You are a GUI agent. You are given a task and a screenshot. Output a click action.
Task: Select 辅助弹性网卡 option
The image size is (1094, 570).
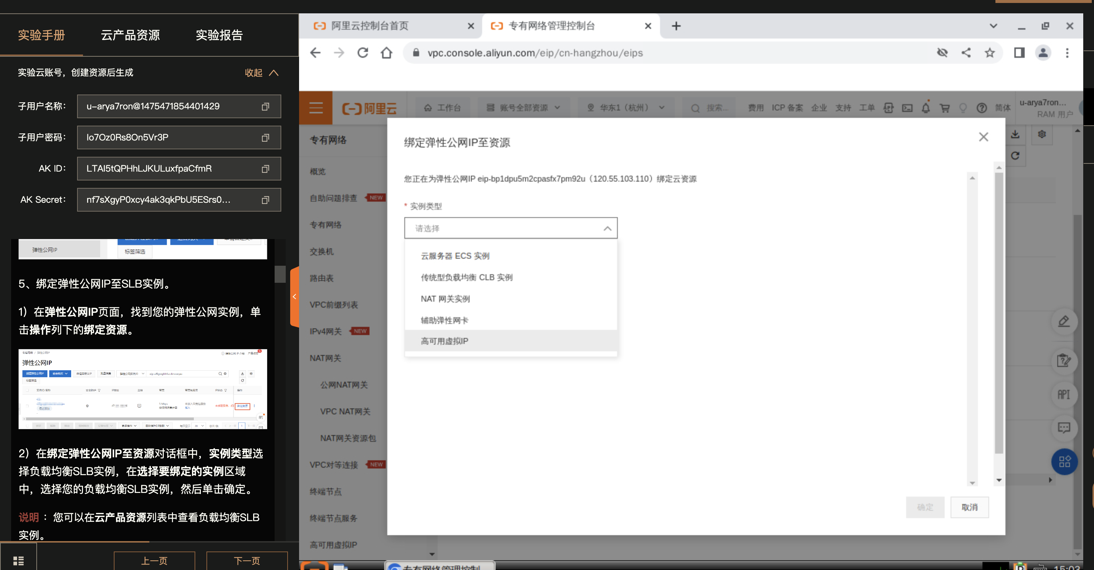[511, 320]
